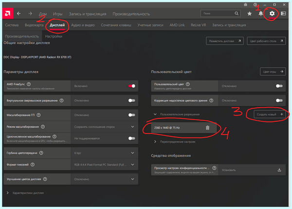Disable AMD FreeSync toggle
The height and width of the screenshot is (209, 292).
132,86
